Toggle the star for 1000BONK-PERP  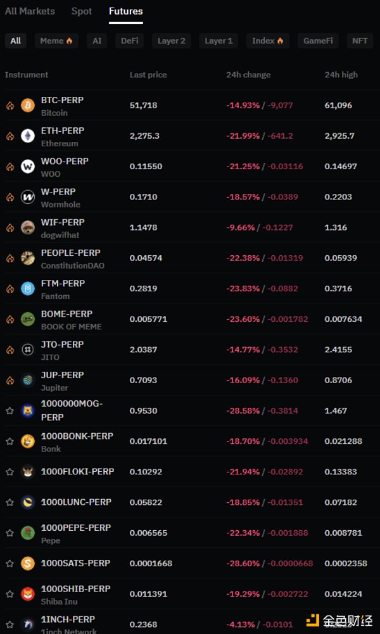9,441
